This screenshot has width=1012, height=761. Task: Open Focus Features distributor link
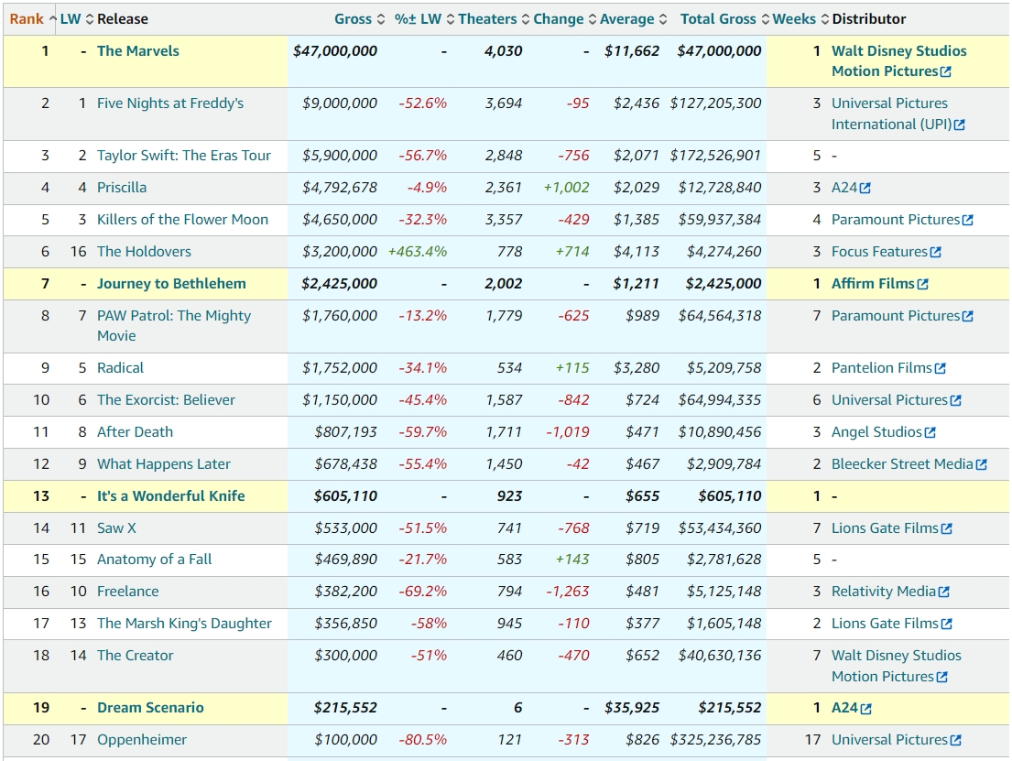879,252
